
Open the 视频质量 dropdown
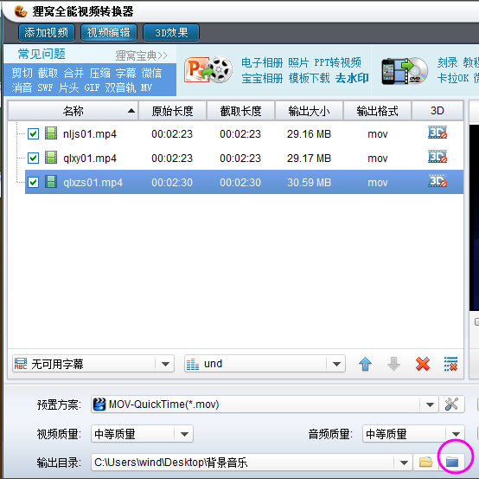pos(184,434)
